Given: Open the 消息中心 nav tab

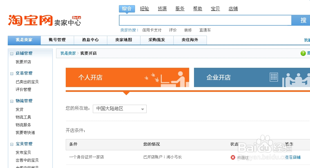Looking at the screenshot, I should point(91,40).
